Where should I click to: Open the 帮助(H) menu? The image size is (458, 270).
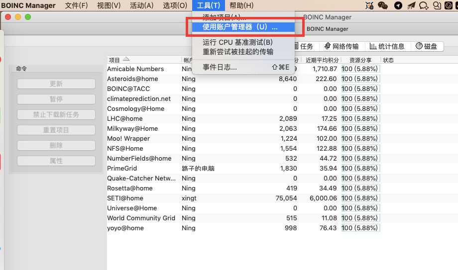pyautogui.click(x=241, y=5)
